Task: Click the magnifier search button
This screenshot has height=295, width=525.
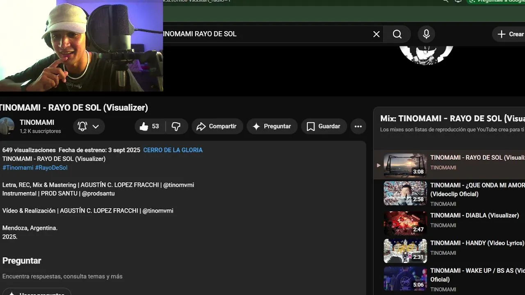Action: point(397,34)
